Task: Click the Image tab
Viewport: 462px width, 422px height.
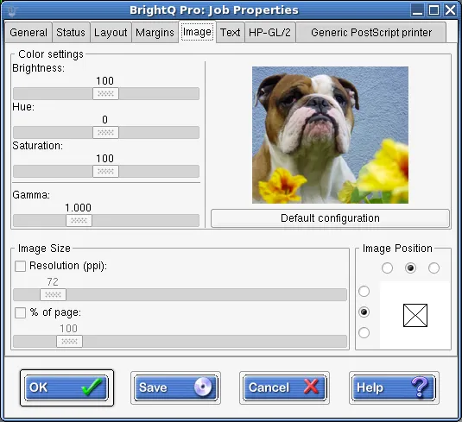Action: pyautogui.click(x=197, y=32)
